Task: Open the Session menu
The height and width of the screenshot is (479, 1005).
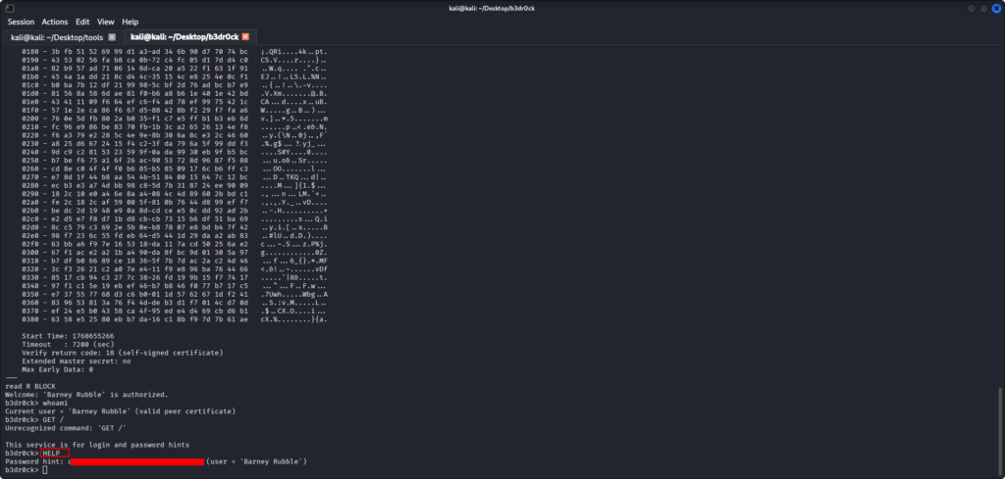Action: [x=22, y=22]
